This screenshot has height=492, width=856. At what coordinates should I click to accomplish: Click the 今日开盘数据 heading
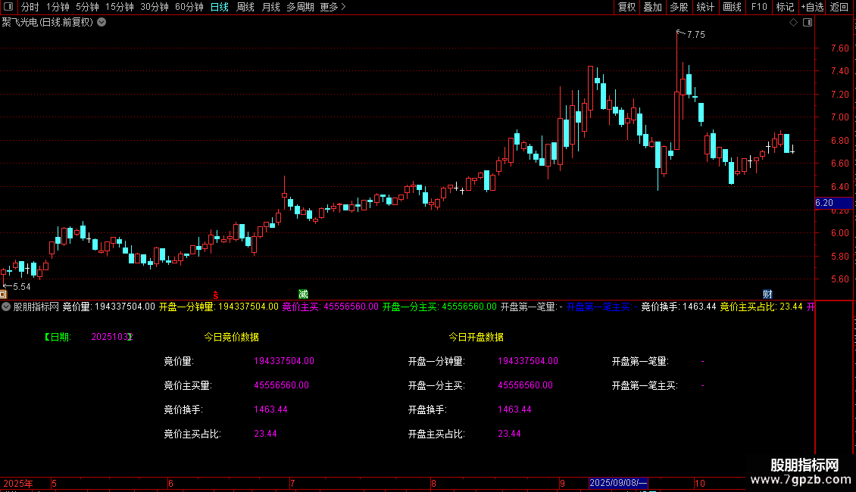pyautogui.click(x=476, y=337)
